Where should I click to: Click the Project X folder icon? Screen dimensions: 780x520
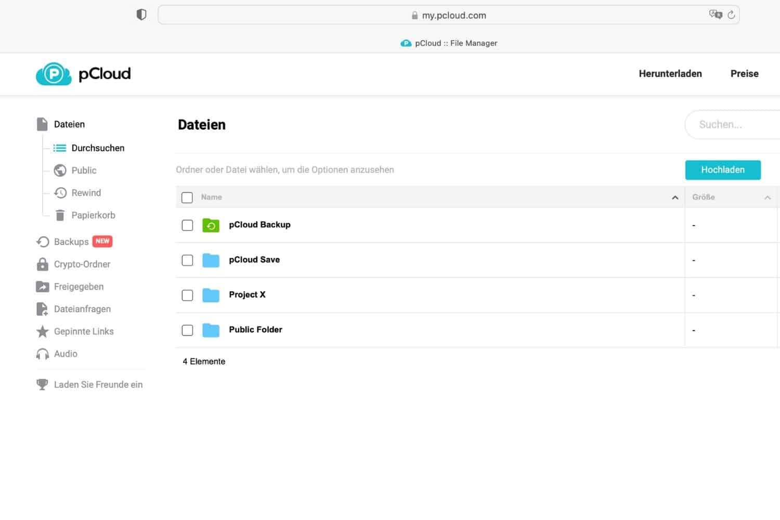[x=211, y=295]
